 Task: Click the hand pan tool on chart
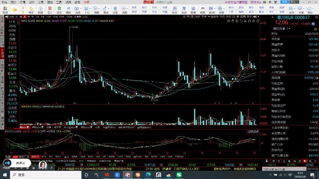click(x=233, y=21)
